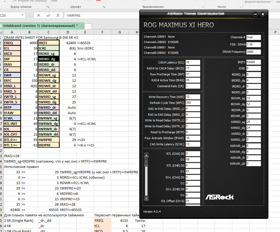
Task: Select the tWRWR_dd cell
Action: coord(49,134)
